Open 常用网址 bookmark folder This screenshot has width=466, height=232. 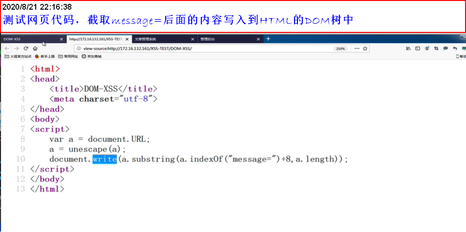point(68,56)
